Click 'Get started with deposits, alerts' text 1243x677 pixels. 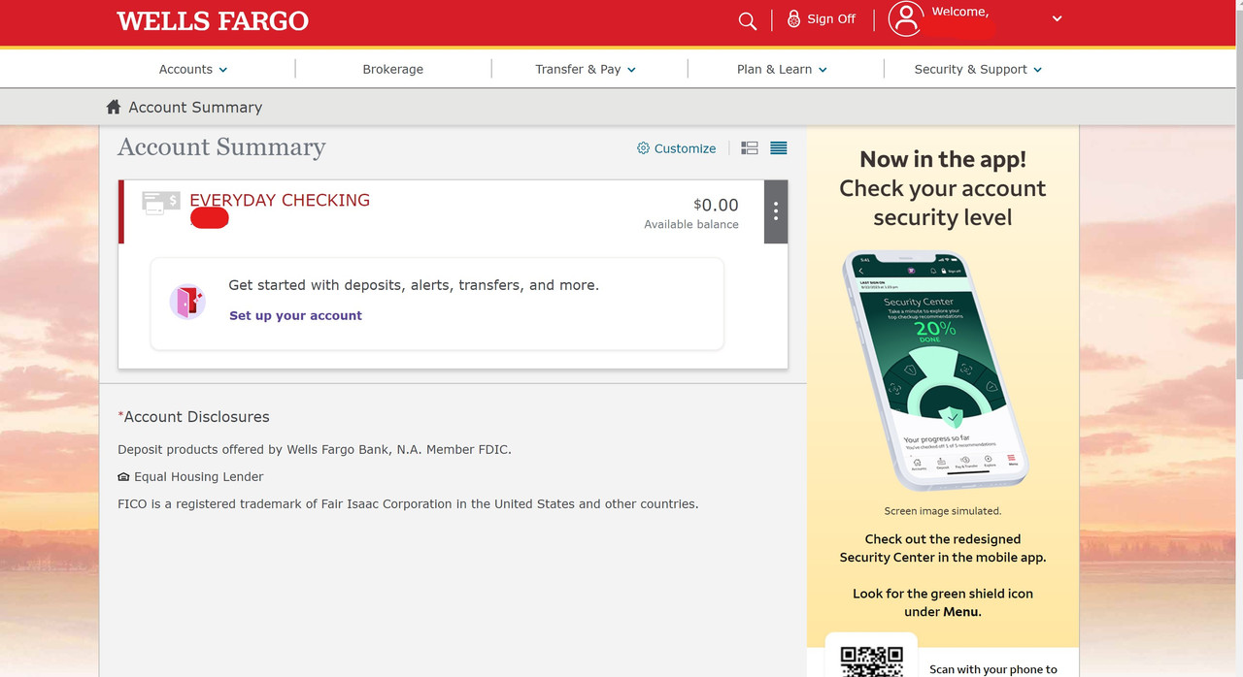click(x=414, y=285)
